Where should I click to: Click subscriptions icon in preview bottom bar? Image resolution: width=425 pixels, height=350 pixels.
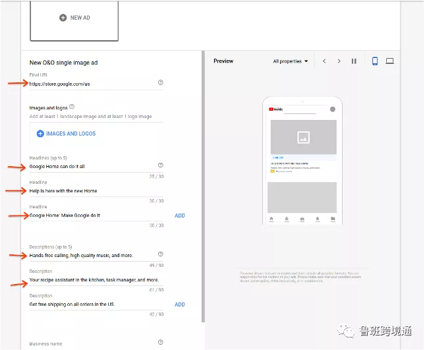pos(302,219)
